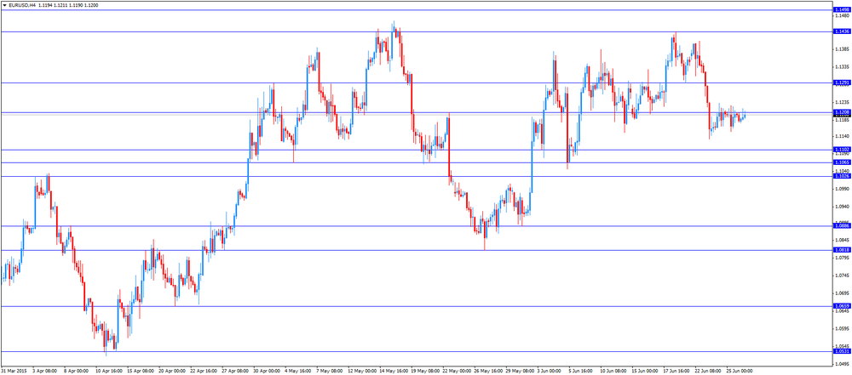Select the 1.1065 horizontal line price label
Viewport: 852px width, 375px height.
(x=841, y=162)
